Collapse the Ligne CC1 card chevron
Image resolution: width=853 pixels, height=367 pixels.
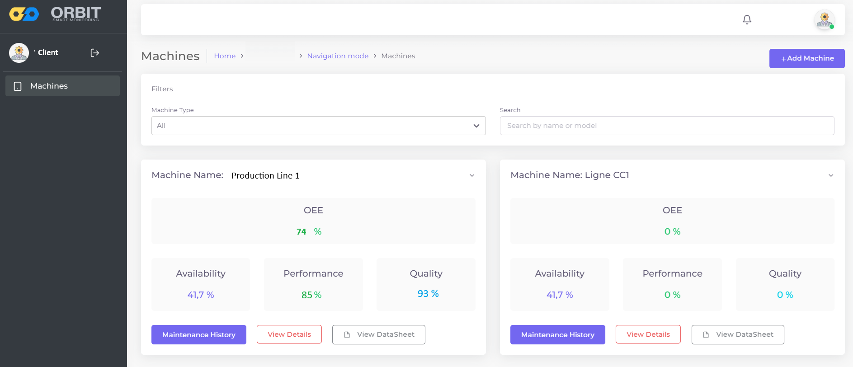(831, 175)
